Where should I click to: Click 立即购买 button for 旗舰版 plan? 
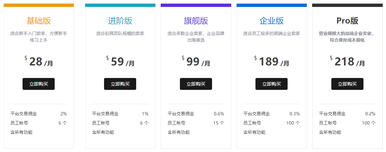pyautogui.click(x=196, y=84)
